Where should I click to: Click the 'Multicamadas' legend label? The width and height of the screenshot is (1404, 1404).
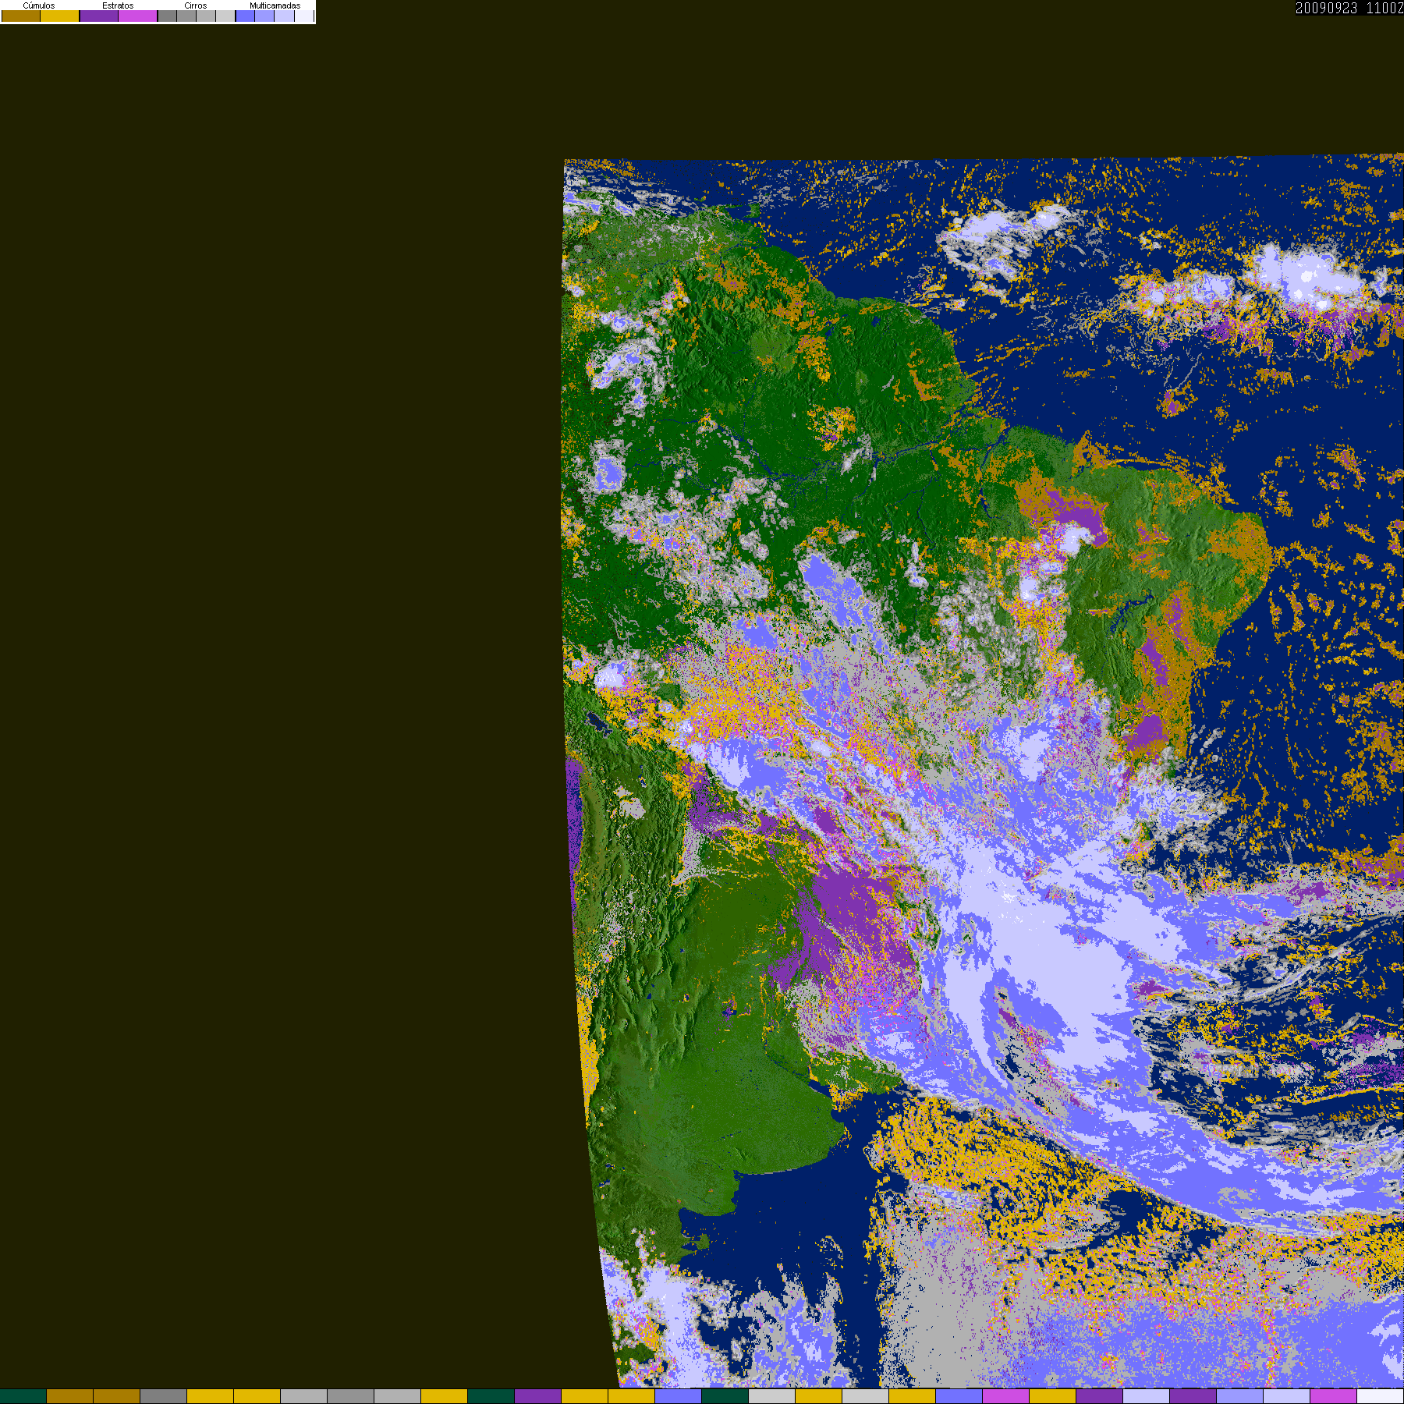point(275,5)
